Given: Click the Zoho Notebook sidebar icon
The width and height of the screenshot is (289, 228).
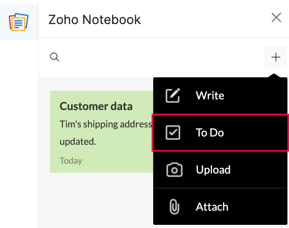Looking at the screenshot, I should tap(19, 22).
